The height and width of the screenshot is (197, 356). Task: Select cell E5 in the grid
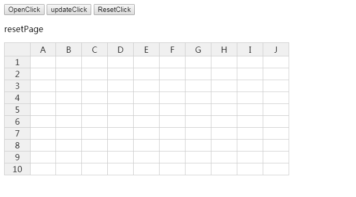[x=147, y=110]
